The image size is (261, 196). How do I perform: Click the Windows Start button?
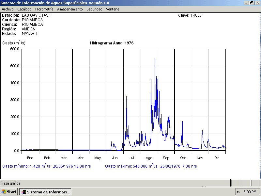click(9, 192)
